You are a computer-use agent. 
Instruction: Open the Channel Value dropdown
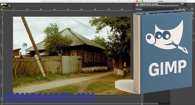click(x=150, y=14)
